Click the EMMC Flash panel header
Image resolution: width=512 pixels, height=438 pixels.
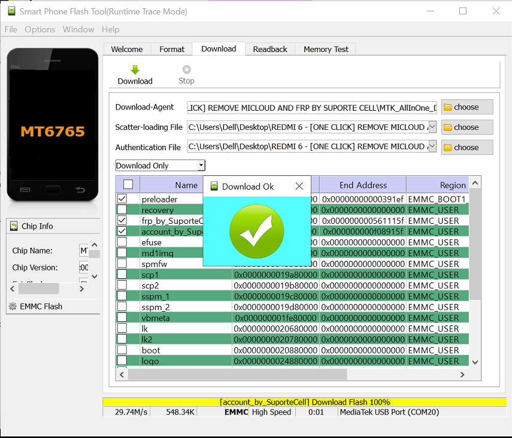[53, 306]
